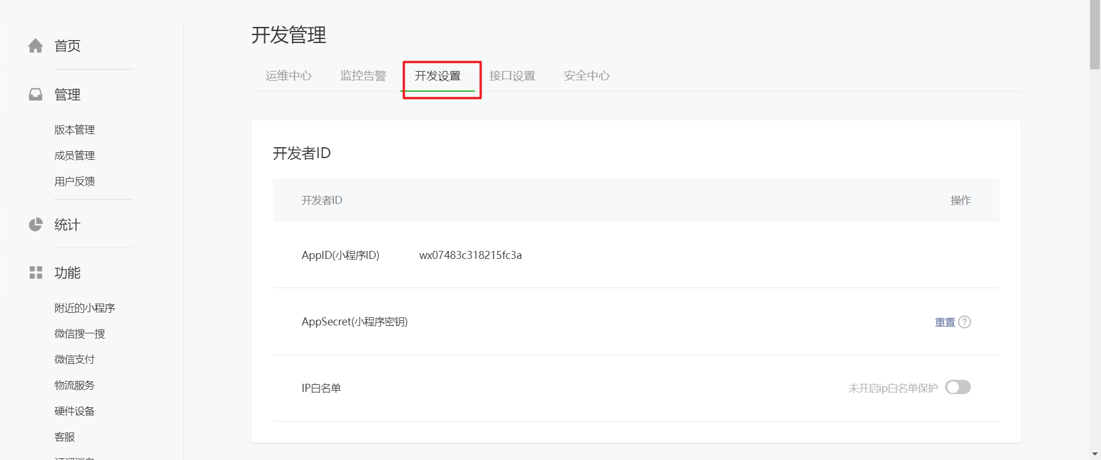The image size is (1101, 460).
Task: Open 微信支付 in the sidebar
Action: (x=75, y=360)
